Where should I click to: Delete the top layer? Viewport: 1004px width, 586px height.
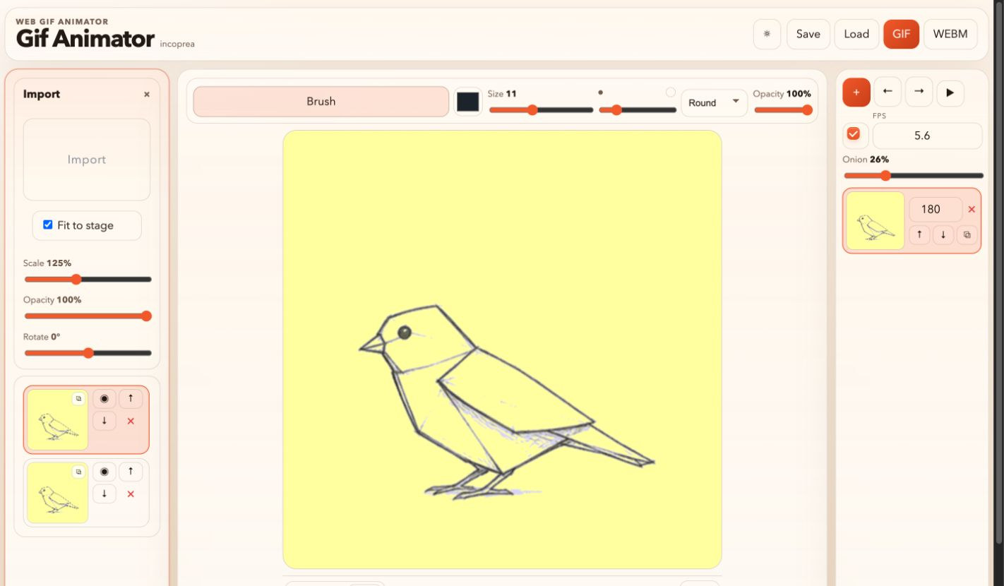point(131,421)
